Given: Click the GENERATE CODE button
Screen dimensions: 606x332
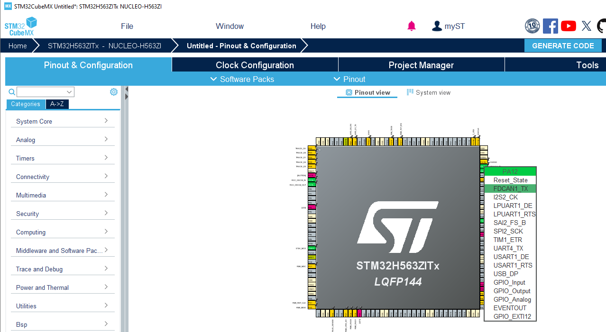Looking at the screenshot, I should click(563, 45).
